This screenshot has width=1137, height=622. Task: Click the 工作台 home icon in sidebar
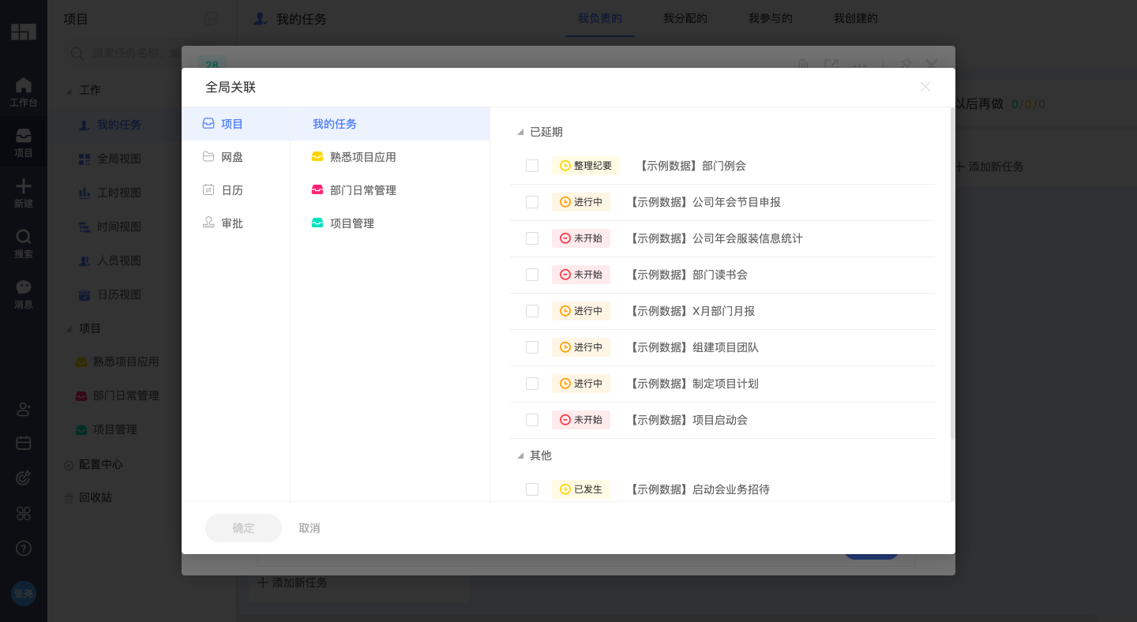pyautogui.click(x=24, y=85)
